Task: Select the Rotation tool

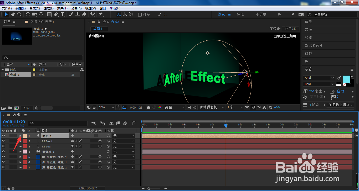Action: [x=28, y=14]
